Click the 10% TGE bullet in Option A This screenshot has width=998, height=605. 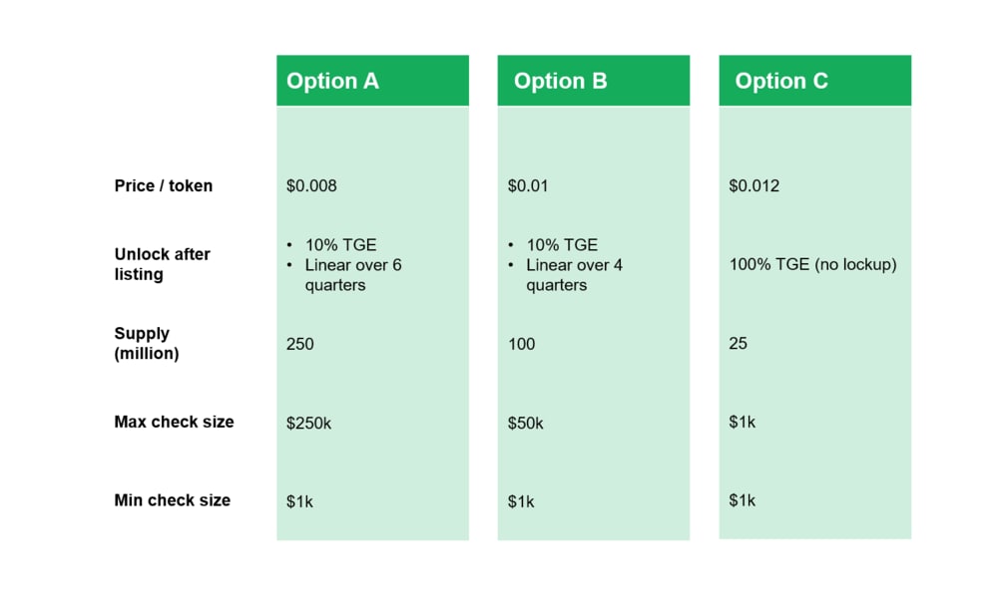340,244
